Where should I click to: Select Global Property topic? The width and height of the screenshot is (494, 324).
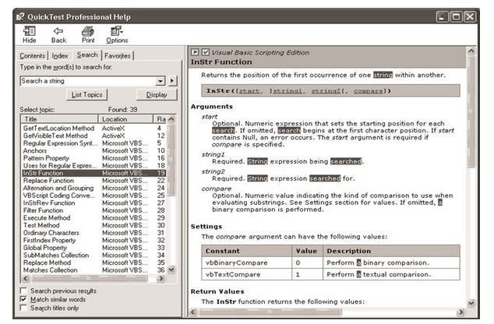click(94, 248)
